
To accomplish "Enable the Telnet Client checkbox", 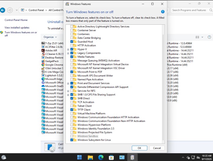I will pos(72,106).
